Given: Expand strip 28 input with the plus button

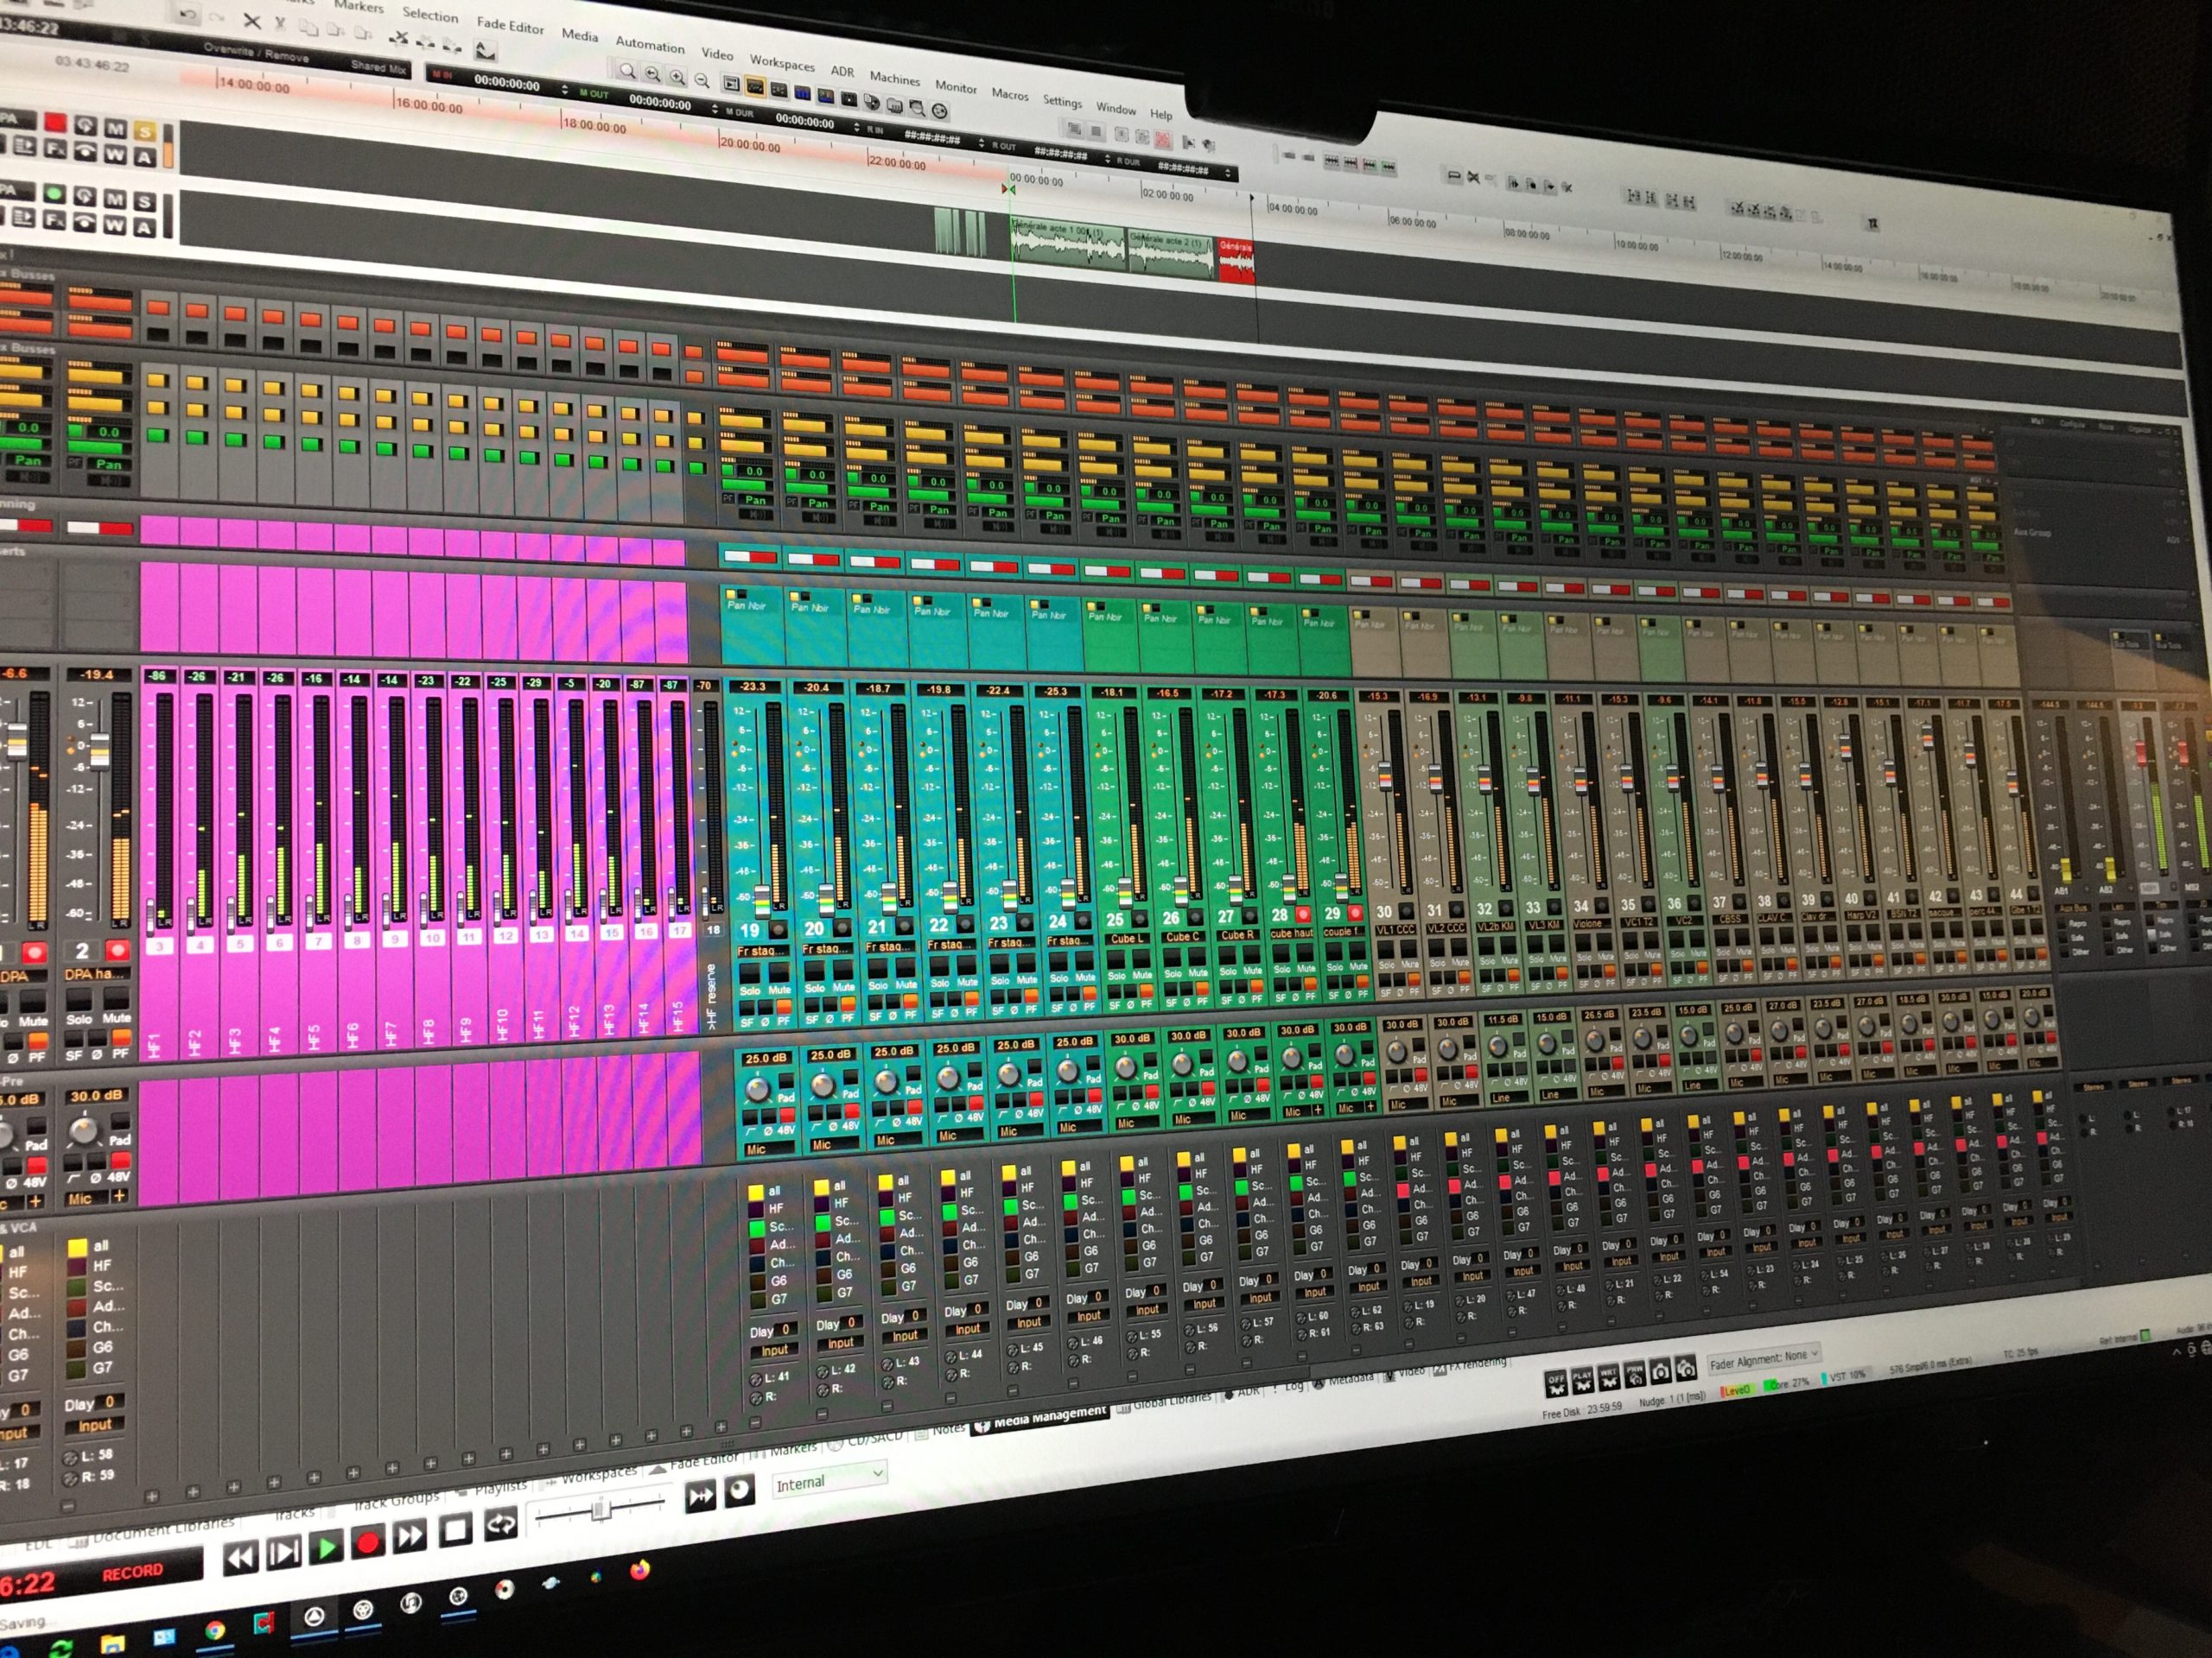Looking at the screenshot, I should 1318,1110.
